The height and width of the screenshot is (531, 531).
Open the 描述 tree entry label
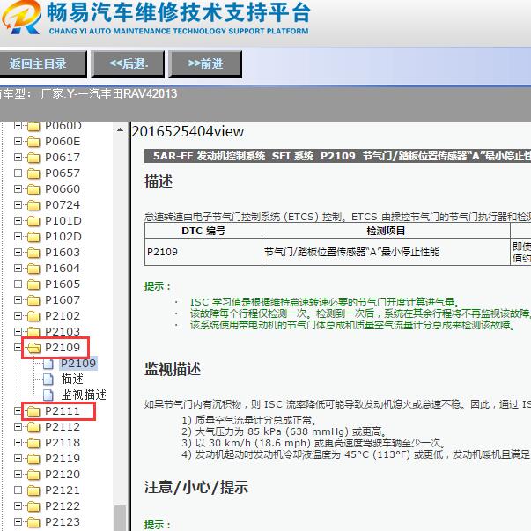point(72,380)
